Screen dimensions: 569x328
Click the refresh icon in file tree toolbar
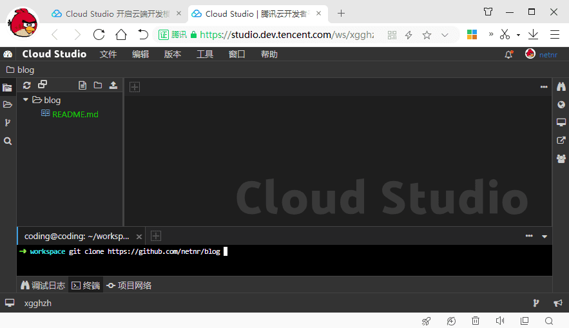[x=26, y=85]
